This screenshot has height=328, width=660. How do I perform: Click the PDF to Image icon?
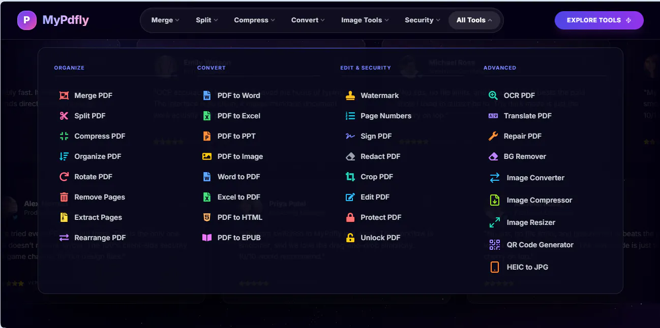click(x=207, y=156)
